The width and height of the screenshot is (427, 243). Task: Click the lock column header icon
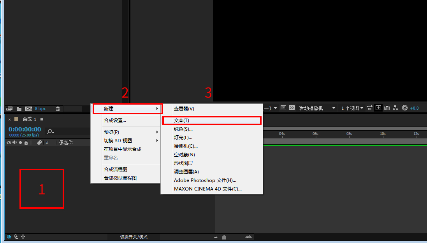[x=26, y=143]
